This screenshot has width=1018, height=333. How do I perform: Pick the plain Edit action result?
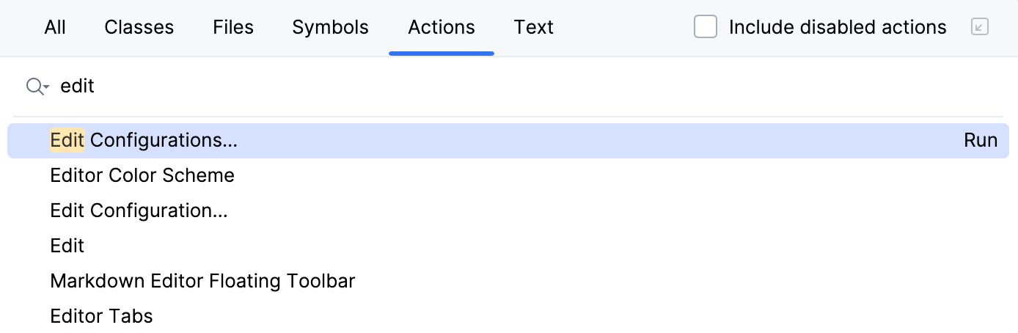[67, 246]
